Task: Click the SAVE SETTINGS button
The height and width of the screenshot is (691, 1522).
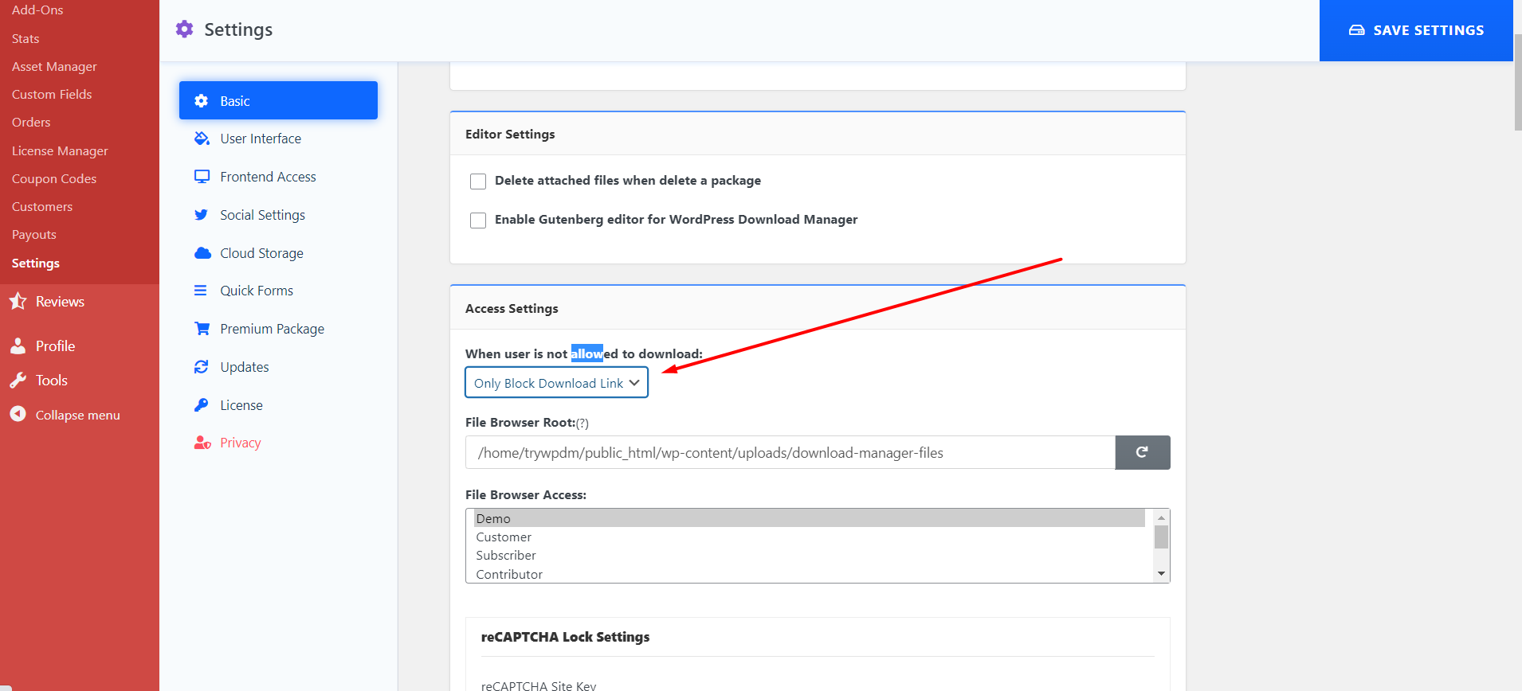Action: 1416,30
